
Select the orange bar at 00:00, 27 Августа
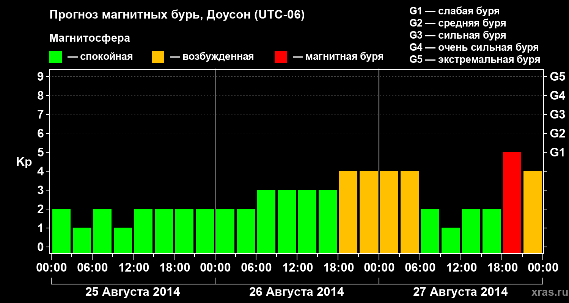coord(389,212)
